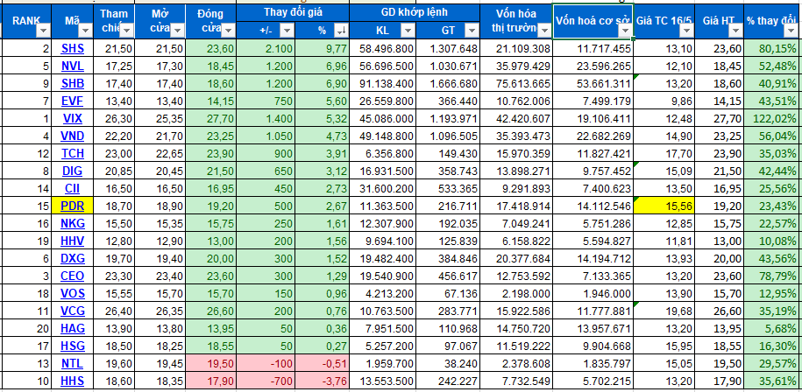Select the 53.661.311 base capitalization cell
The height and width of the screenshot is (392, 802).
click(593, 84)
